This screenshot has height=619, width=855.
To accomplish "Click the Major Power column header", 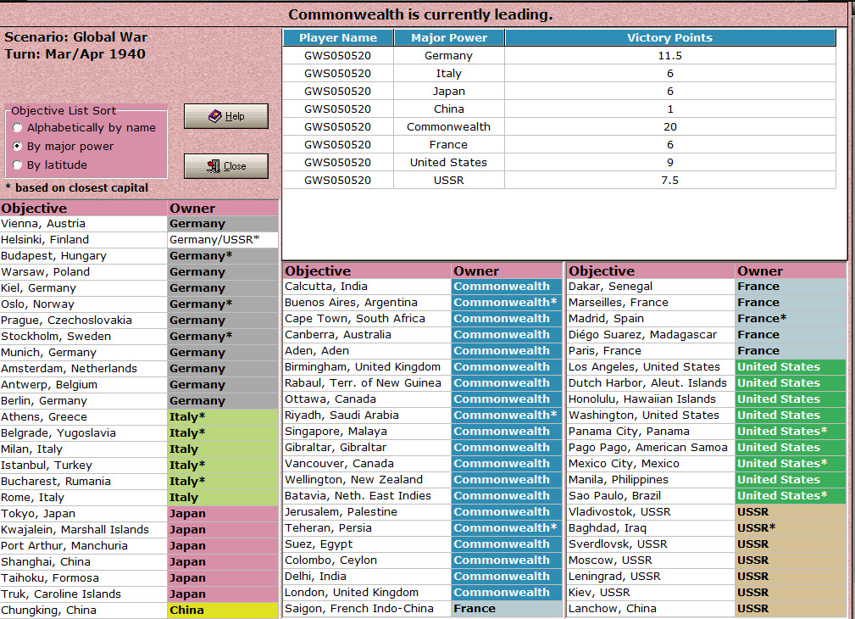I will 449,37.
